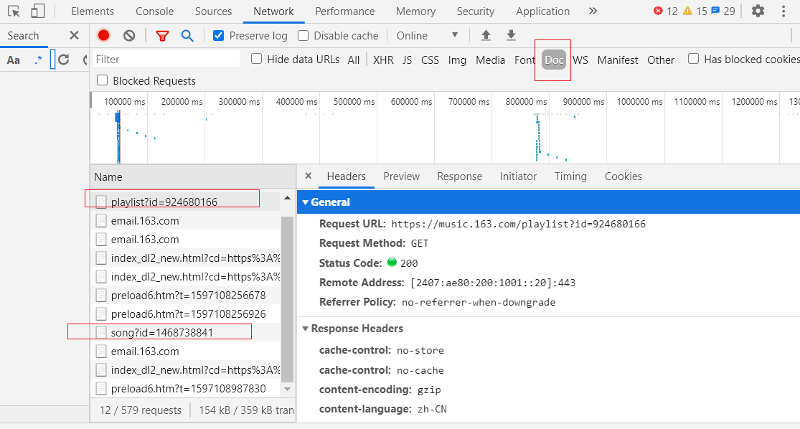Select song?id=1468738841 request
Image resolution: width=800 pixels, height=429 pixels.
[161, 332]
